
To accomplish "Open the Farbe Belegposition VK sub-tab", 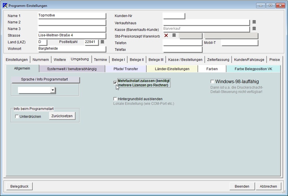I will (x=253, y=69).
